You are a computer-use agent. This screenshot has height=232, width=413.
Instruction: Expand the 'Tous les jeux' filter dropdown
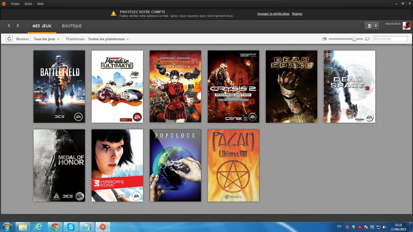pyautogui.click(x=46, y=39)
